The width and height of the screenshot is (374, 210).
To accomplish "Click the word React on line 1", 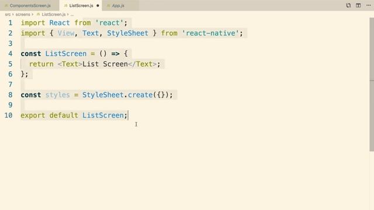I will (x=60, y=23).
